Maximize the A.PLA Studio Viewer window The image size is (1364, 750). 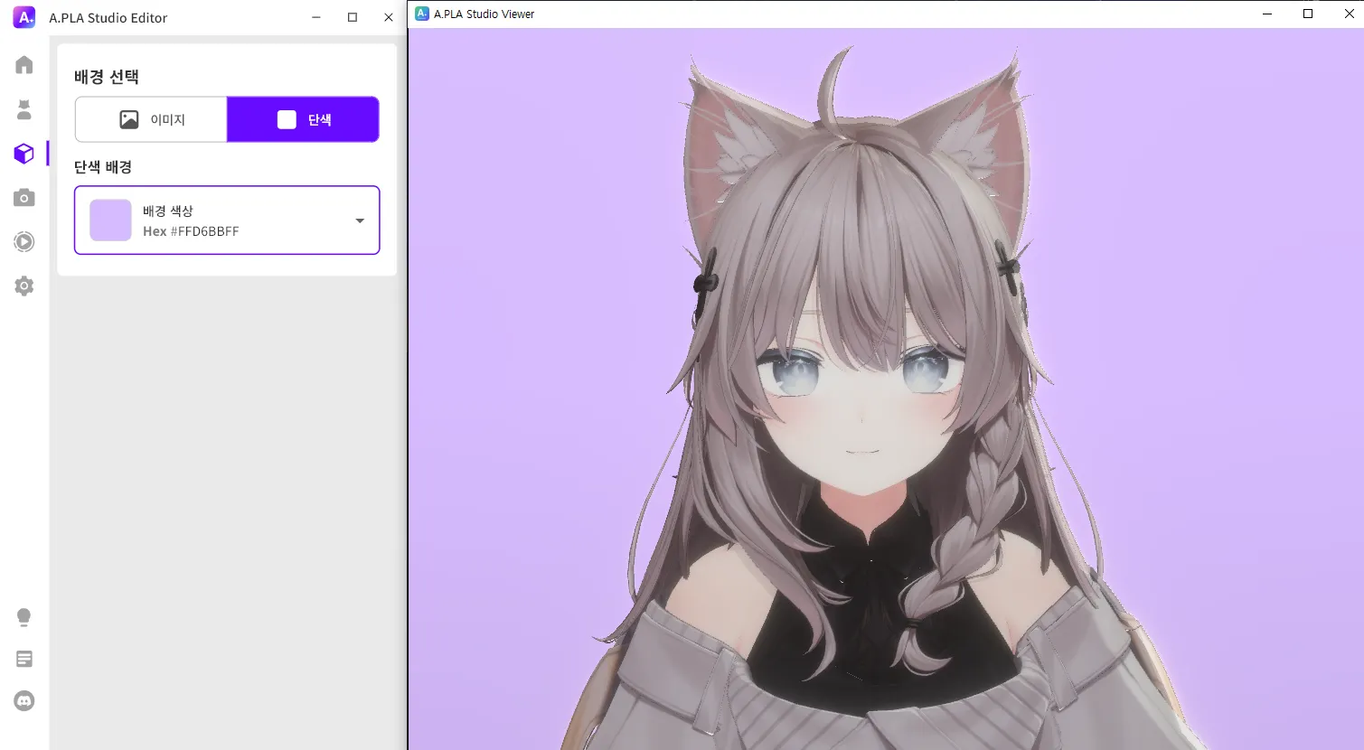[1308, 14]
